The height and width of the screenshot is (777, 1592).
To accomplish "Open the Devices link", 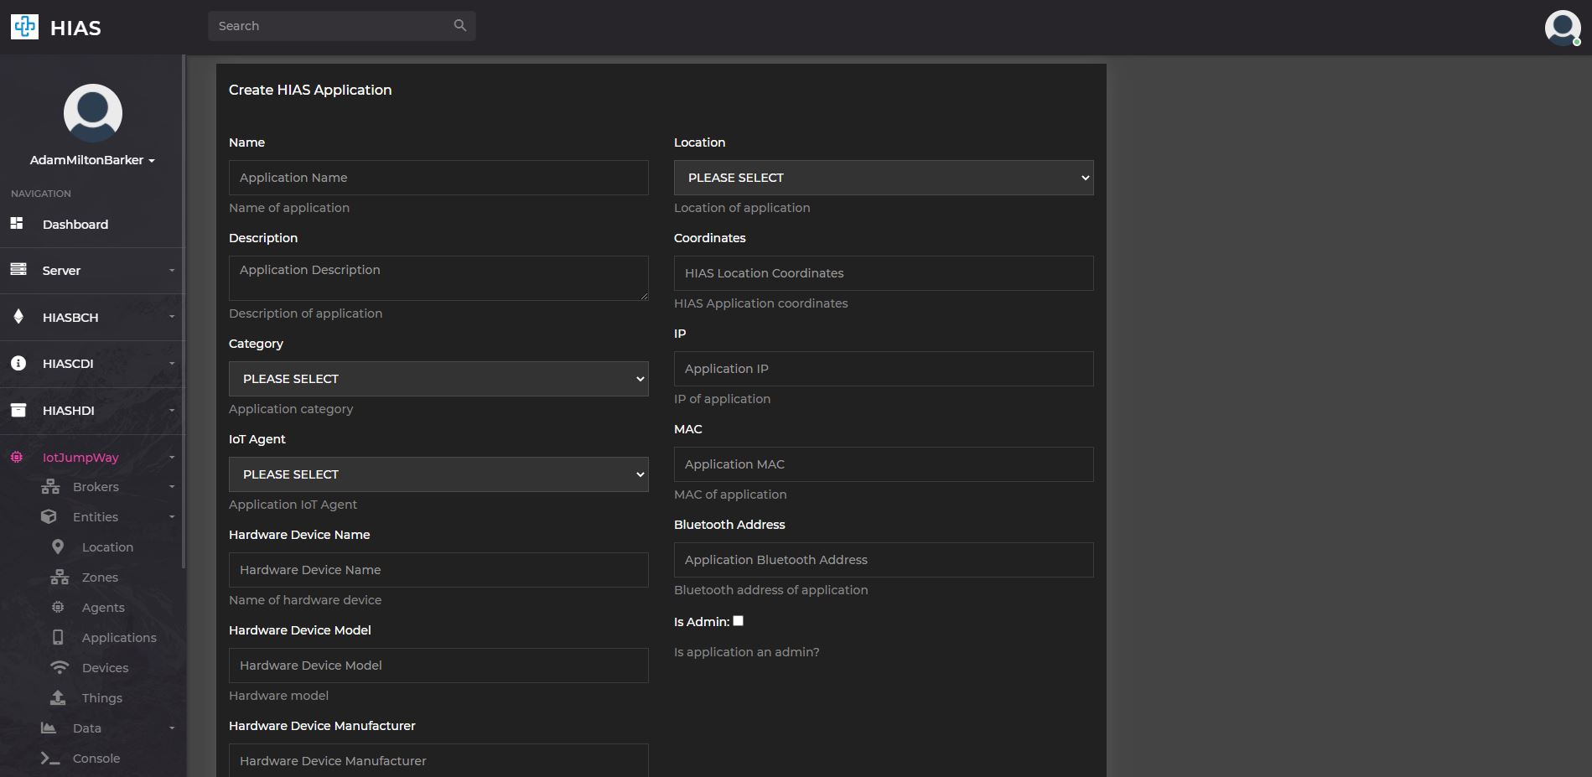I will pos(105,668).
